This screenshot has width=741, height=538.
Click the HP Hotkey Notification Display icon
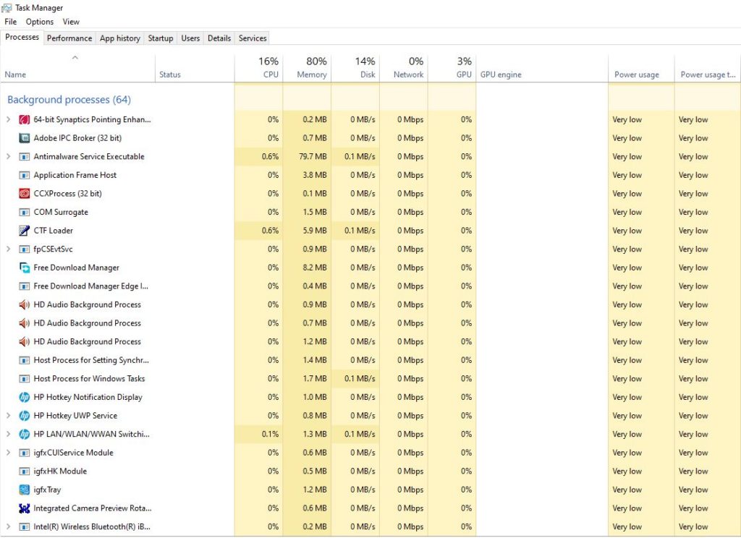pyautogui.click(x=24, y=397)
